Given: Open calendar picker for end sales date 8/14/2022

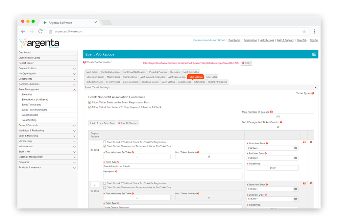Looking at the screenshot, I should (x=296, y=158).
